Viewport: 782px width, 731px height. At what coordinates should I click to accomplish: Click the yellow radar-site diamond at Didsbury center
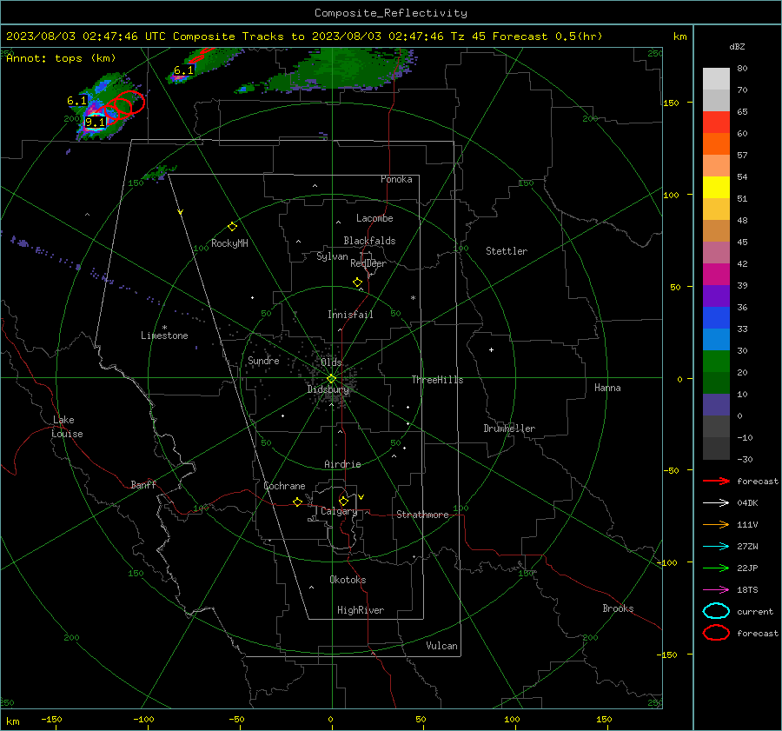(331, 379)
